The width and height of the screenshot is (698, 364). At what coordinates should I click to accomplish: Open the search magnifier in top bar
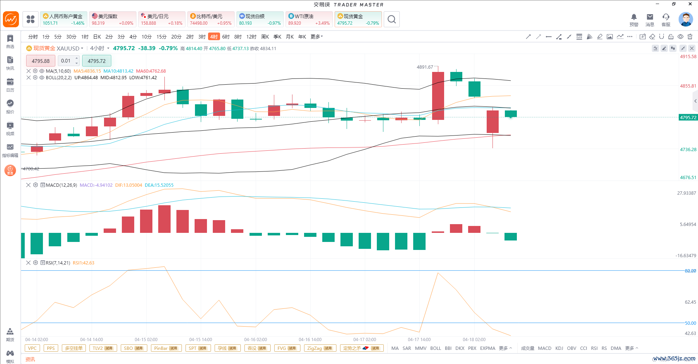pyautogui.click(x=391, y=19)
